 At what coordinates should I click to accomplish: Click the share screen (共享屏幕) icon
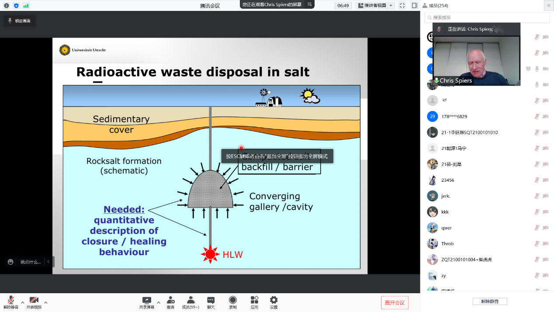click(147, 300)
